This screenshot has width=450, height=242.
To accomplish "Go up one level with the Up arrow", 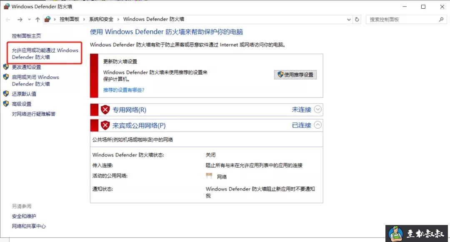I will click(37, 20).
